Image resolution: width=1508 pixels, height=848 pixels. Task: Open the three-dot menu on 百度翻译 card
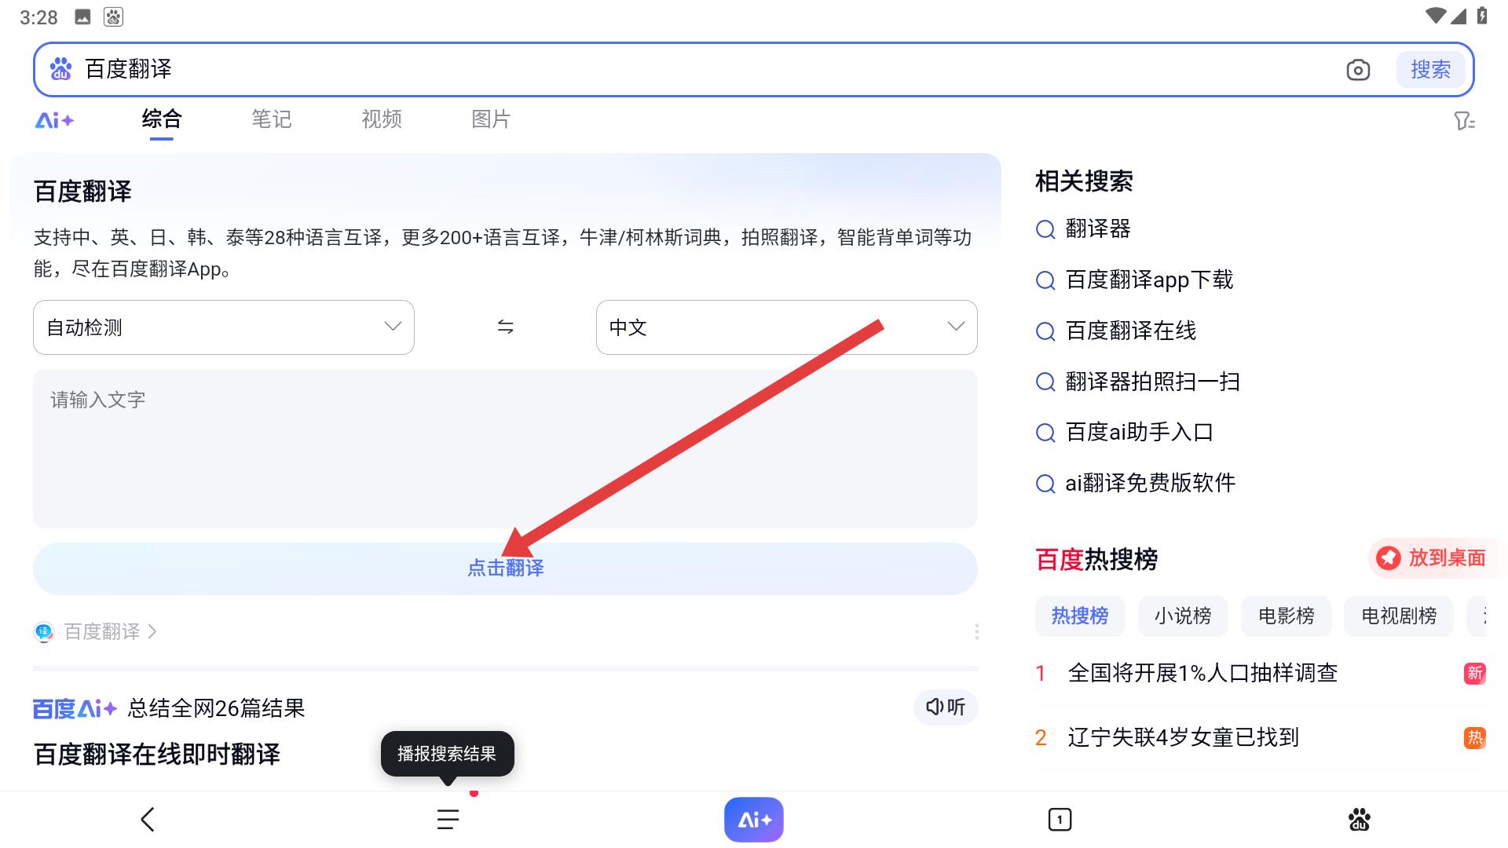pyautogui.click(x=976, y=631)
